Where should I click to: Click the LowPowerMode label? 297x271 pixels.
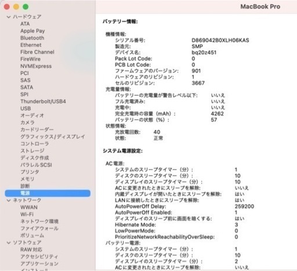coord(135,231)
